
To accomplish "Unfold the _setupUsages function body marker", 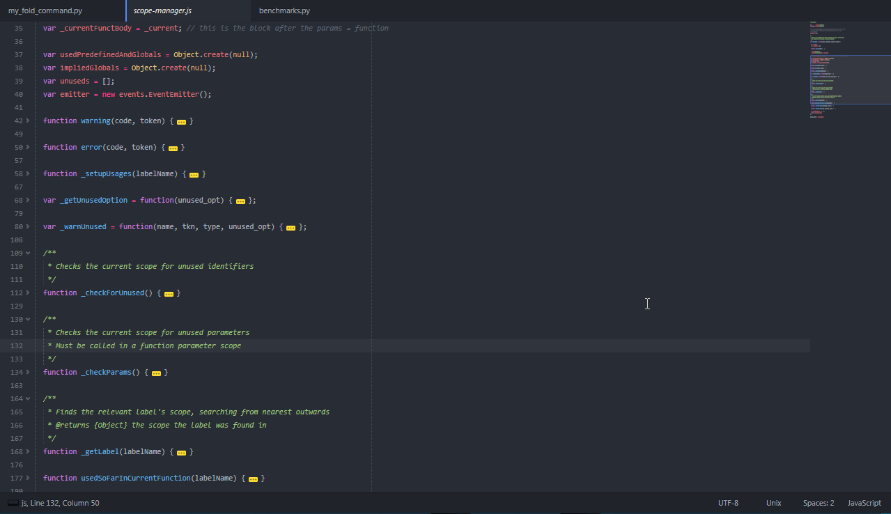I will click(194, 174).
